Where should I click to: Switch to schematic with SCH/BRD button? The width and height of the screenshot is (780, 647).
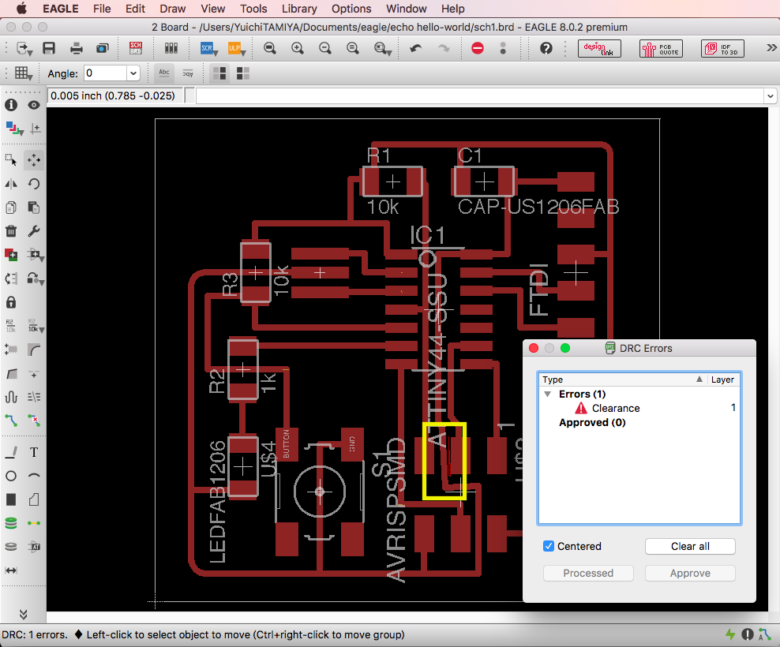tap(135, 48)
